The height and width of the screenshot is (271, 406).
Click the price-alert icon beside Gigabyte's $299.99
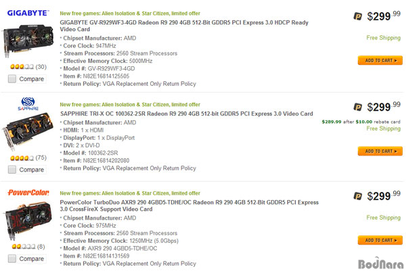(357, 15)
